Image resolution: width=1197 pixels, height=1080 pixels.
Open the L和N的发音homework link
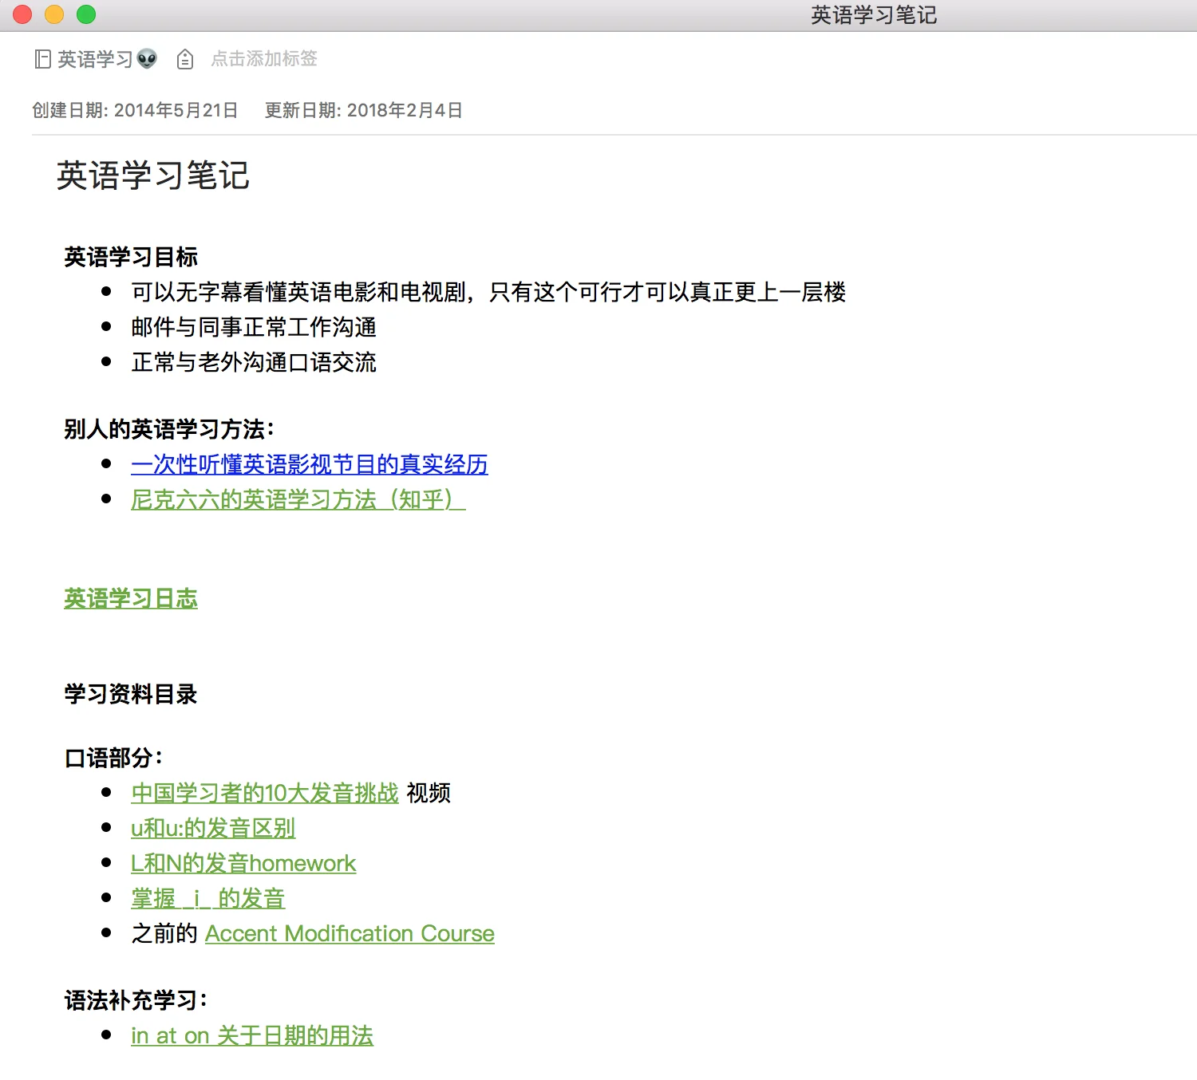point(243,863)
